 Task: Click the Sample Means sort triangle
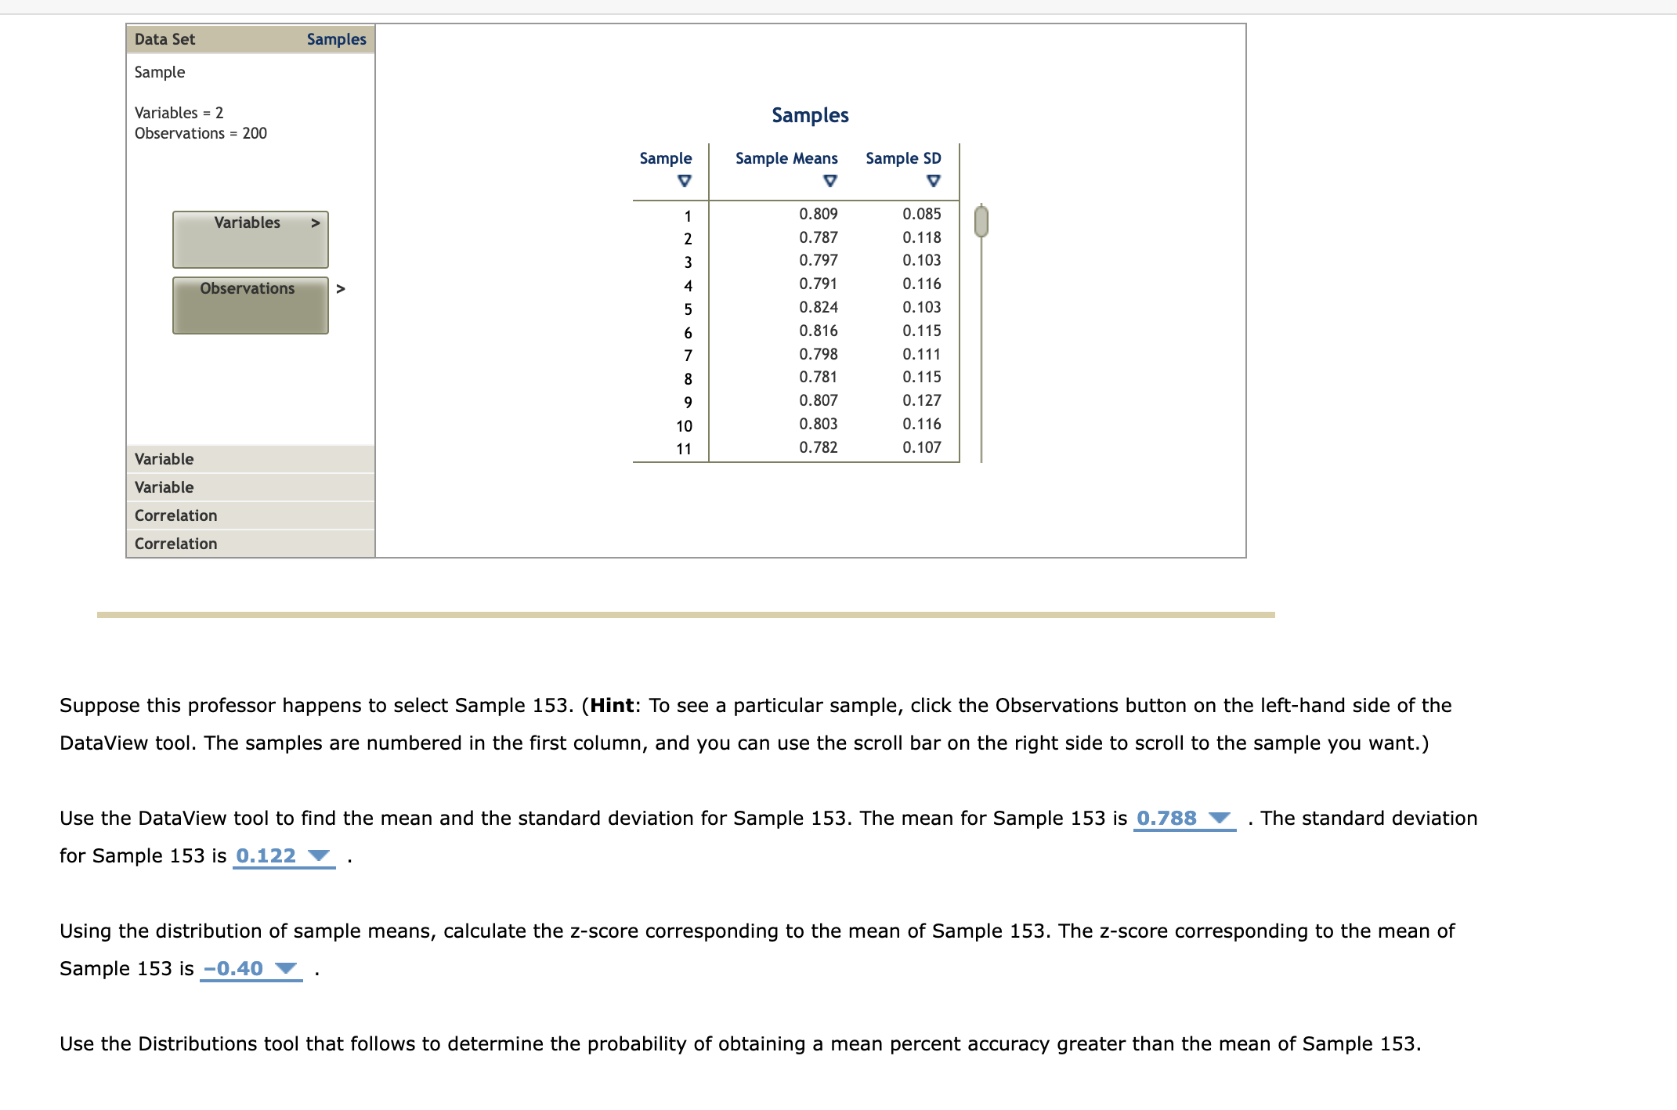pos(830,181)
